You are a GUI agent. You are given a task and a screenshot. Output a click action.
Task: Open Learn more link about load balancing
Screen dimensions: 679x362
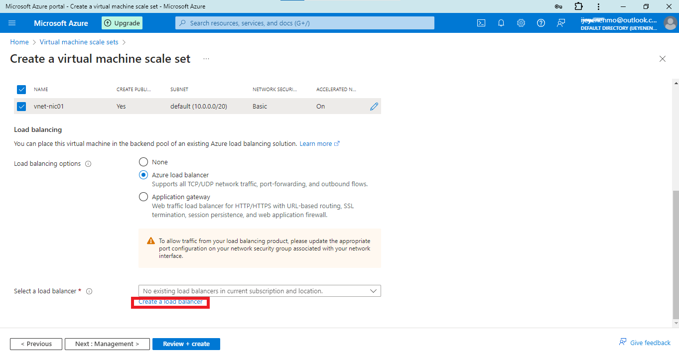[x=319, y=144]
